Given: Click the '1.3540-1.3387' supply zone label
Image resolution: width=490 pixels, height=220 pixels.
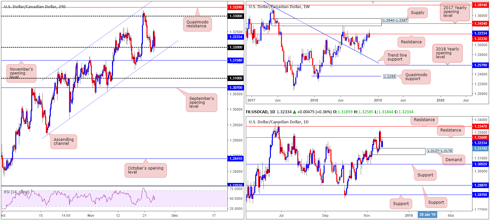Looking at the screenshot, I should pyautogui.click(x=395, y=21).
